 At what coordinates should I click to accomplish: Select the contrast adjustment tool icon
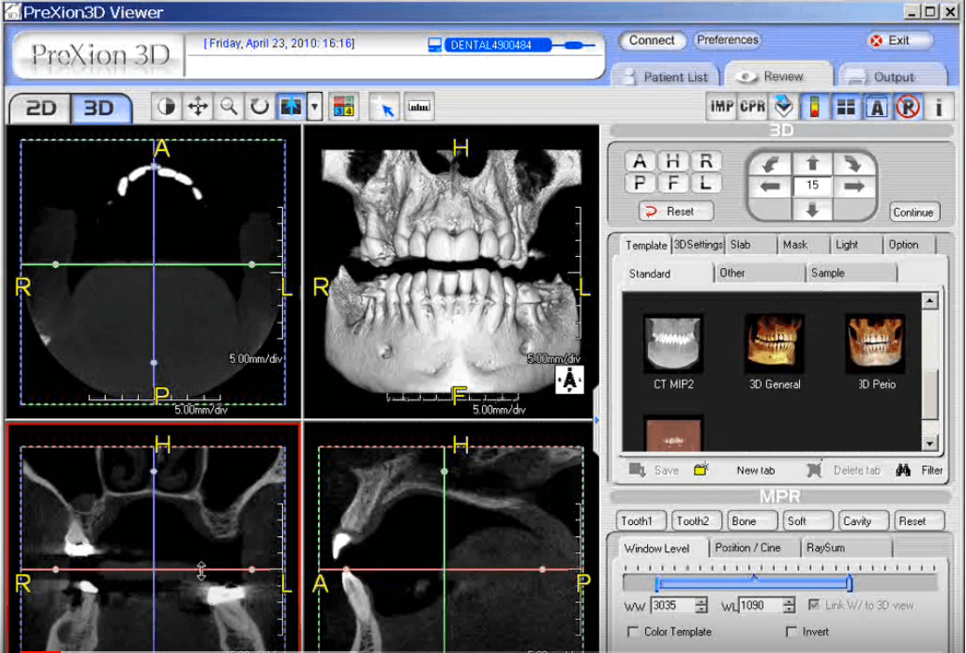tap(167, 107)
